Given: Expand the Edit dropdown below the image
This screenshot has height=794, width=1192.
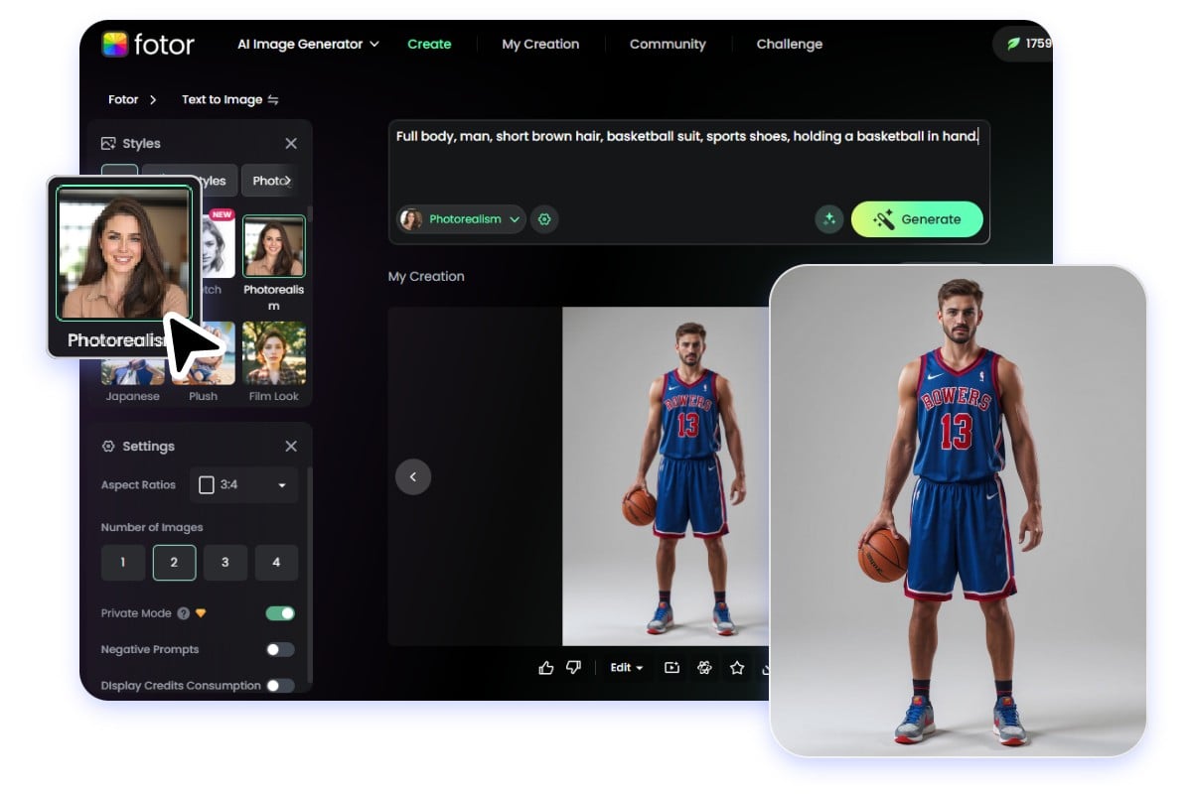Looking at the screenshot, I should [625, 668].
